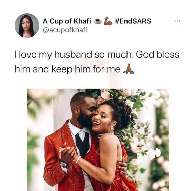
Task: Open the attached couple photo
Action: click(x=98, y=140)
